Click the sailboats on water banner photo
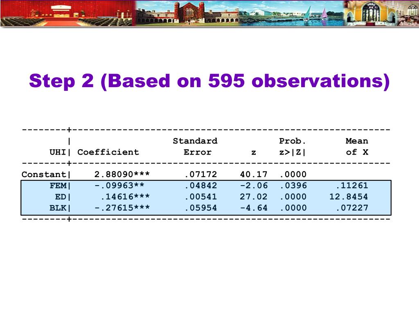419x314 pixels. point(291,13)
